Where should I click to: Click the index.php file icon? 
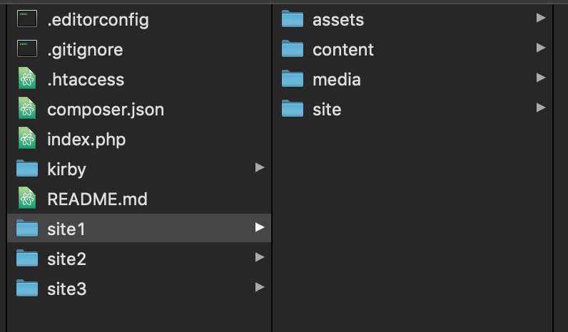point(27,139)
